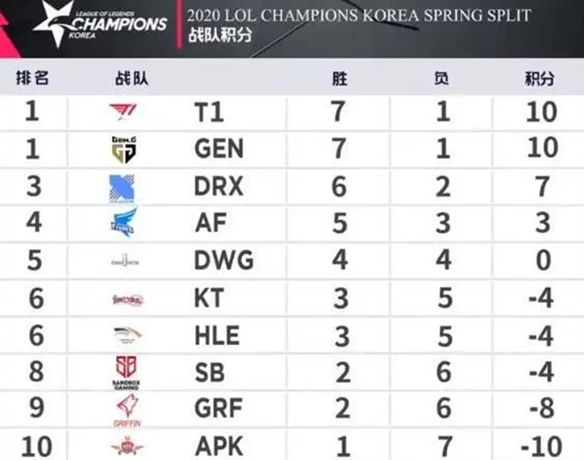Click the GEN team name
Screen dimensions: 584x460
pos(219,149)
